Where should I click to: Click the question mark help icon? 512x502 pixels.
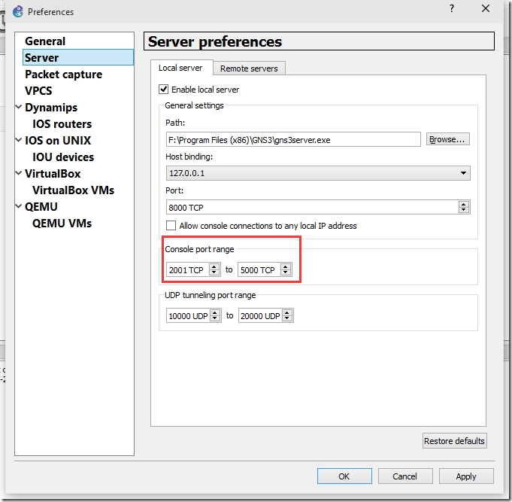click(452, 8)
